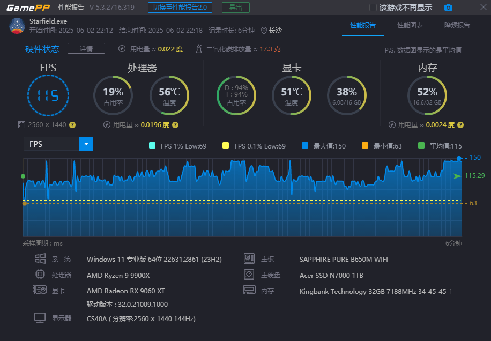Screen dimensions: 491x341
Task: Click the location pin icon beside 长沙
Action: (264, 31)
